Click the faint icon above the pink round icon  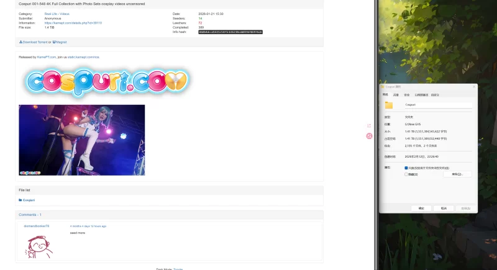pos(369,126)
